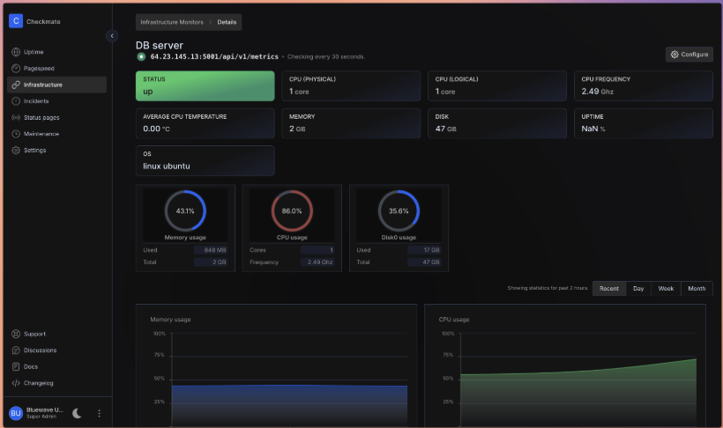Go to the Incidents menu label

coord(36,101)
